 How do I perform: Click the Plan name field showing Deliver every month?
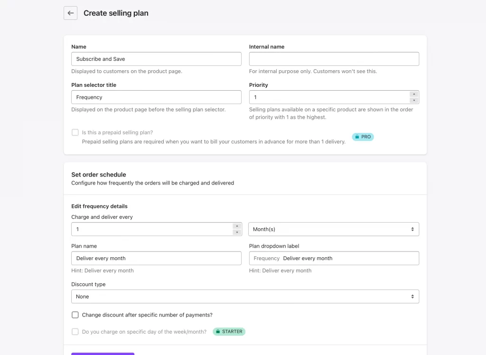click(x=156, y=258)
